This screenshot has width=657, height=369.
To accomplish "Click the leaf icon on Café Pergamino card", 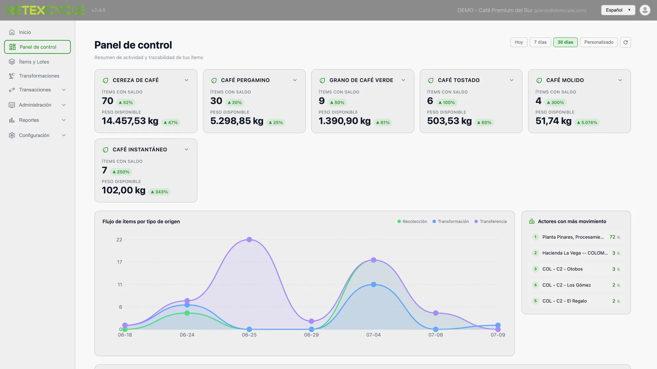I will tap(214, 81).
